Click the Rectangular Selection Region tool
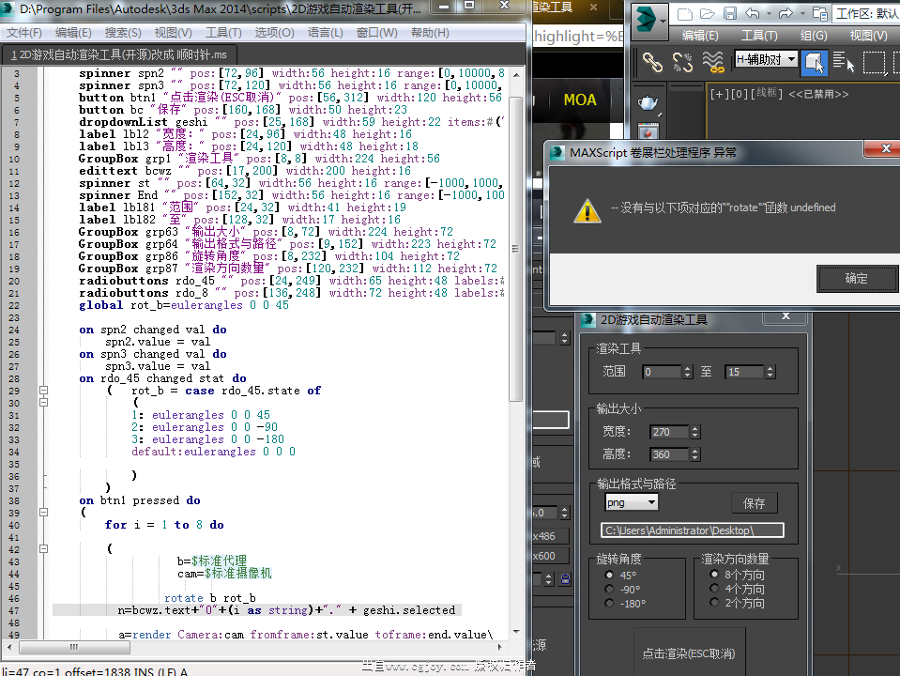Screen dimensions: 900x676 874,61
